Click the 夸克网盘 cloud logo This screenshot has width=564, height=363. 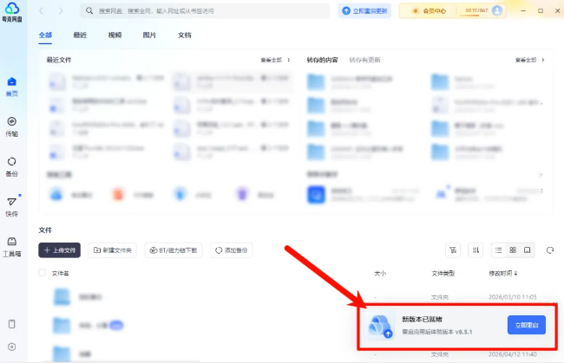12,8
